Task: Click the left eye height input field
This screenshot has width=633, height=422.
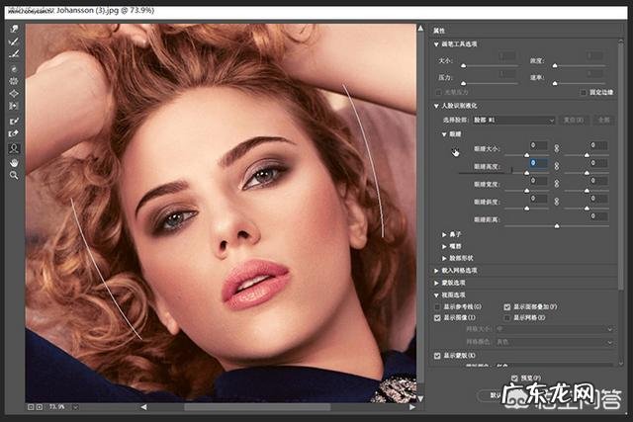Action: tap(540, 162)
